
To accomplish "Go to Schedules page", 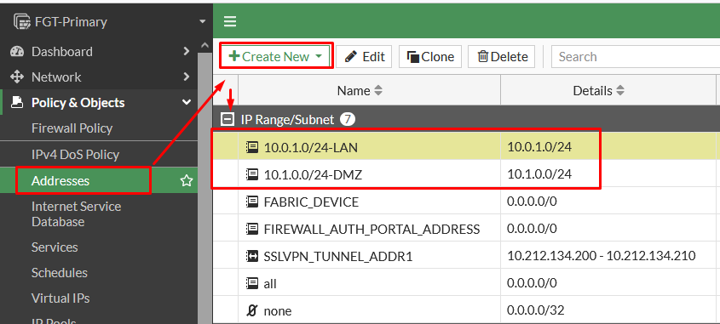I will 60,273.
